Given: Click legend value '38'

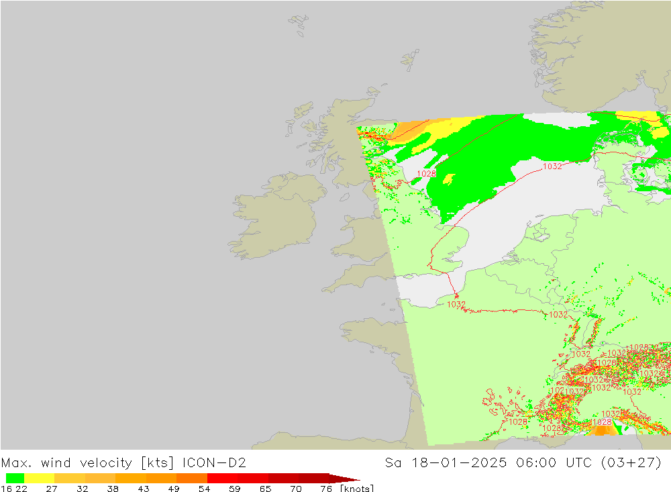Looking at the screenshot, I should click(x=113, y=489).
